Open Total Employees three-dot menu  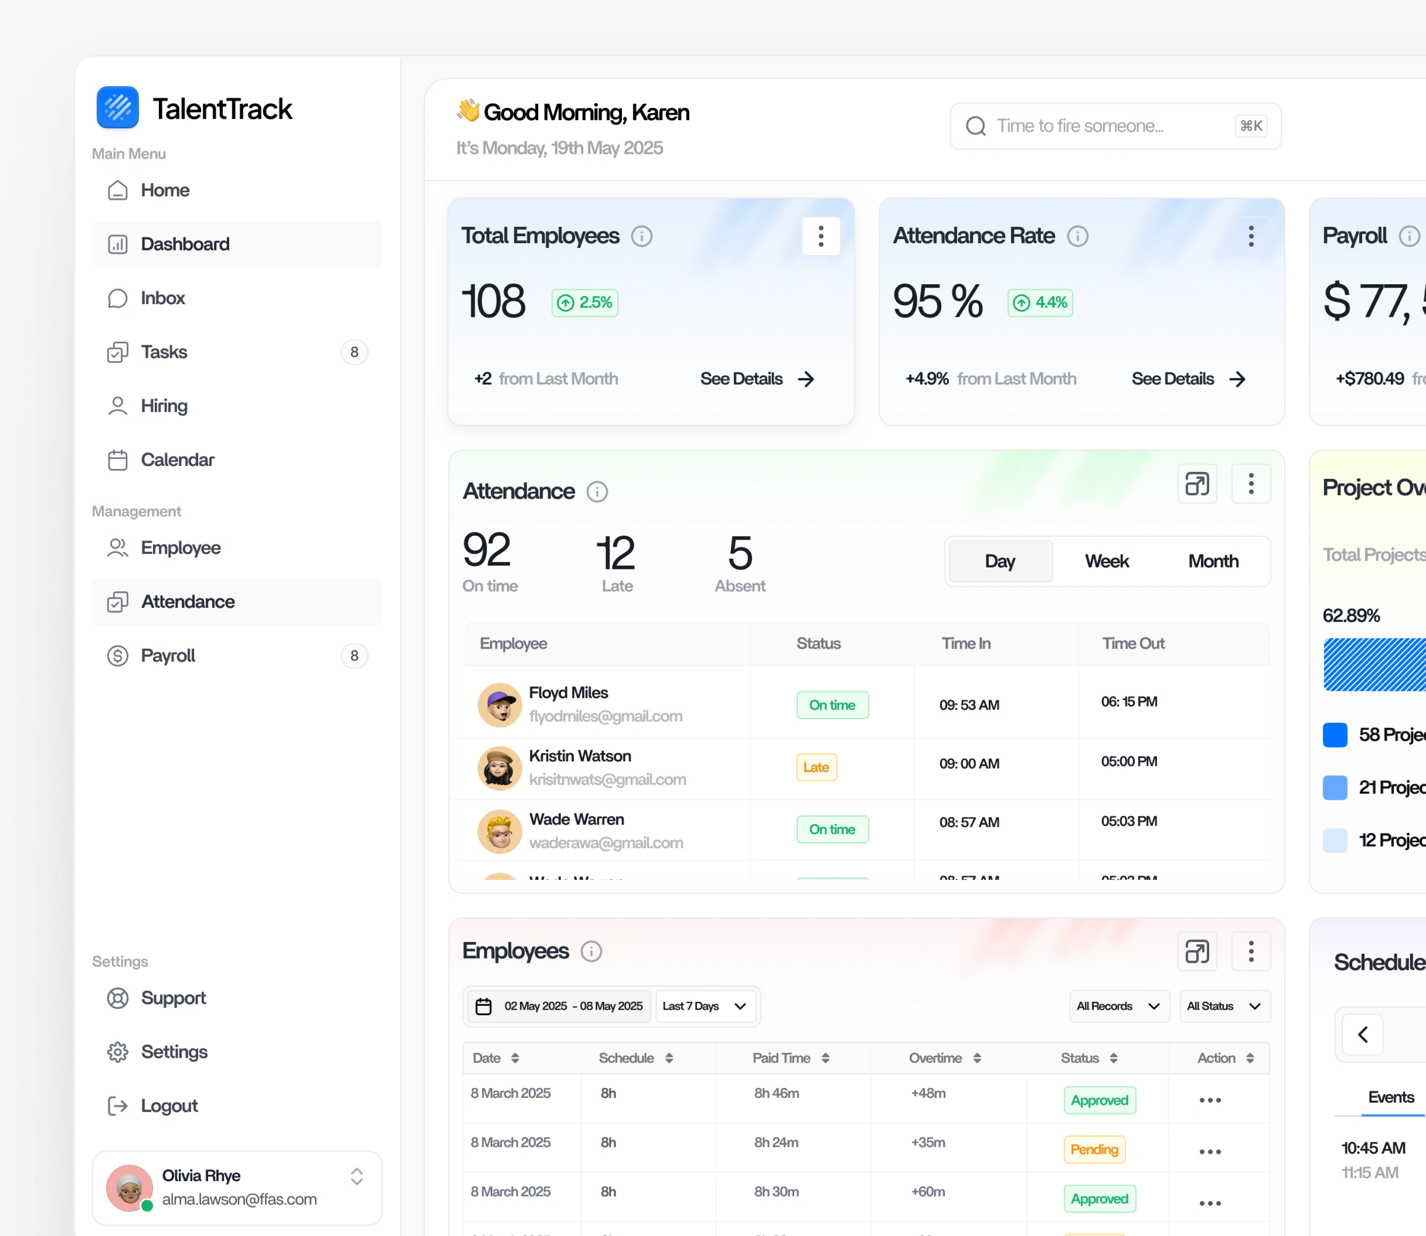pyautogui.click(x=820, y=236)
